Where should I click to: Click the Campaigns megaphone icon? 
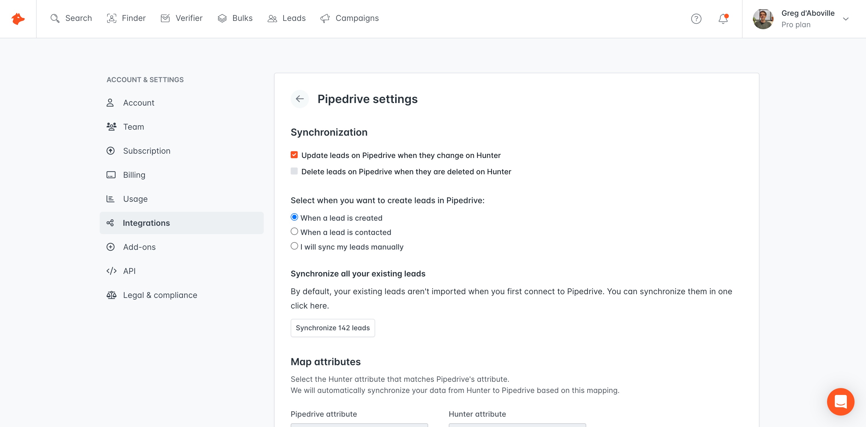pos(325,18)
